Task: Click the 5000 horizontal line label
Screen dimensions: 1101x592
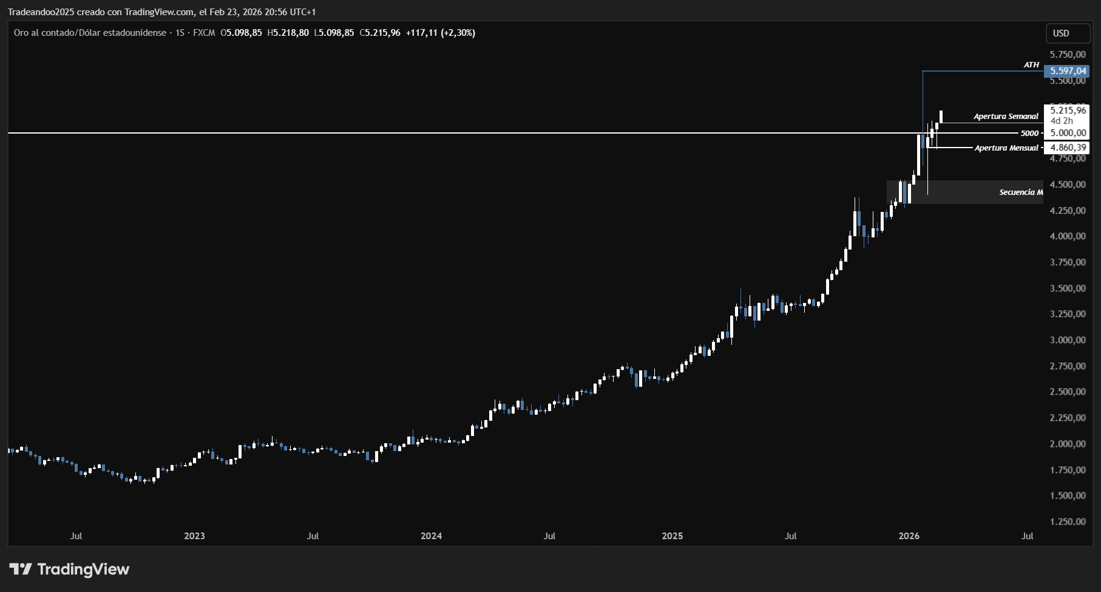Action: [x=1029, y=134]
